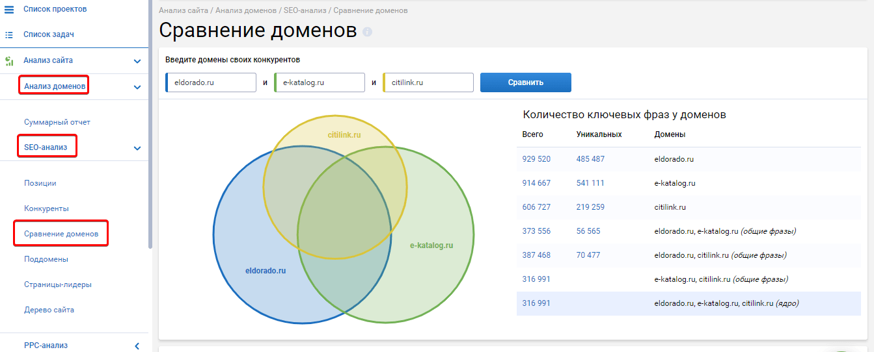Open 387 468 common phrases link
This screenshot has height=352, width=874.
point(536,255)
